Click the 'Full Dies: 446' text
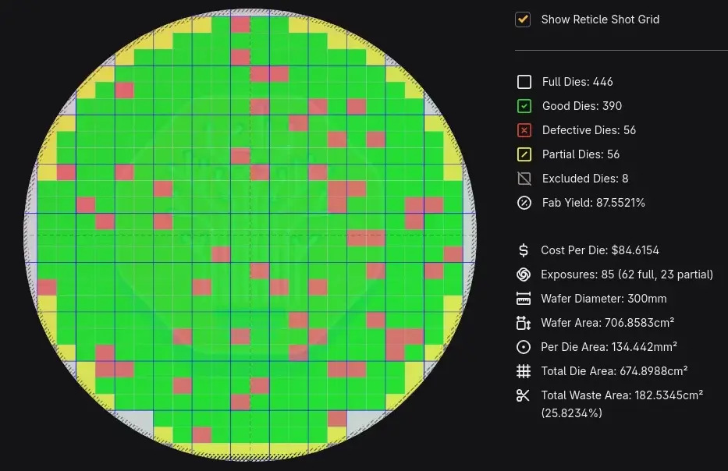The height and width of the screenshot is (471, 728). (x=577, y=82)
